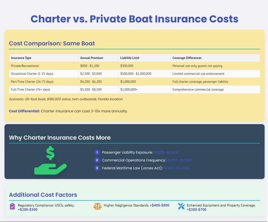Select the Full-Time Charter (76+ days) row
The image size is (268, 222).
[31, 90]
